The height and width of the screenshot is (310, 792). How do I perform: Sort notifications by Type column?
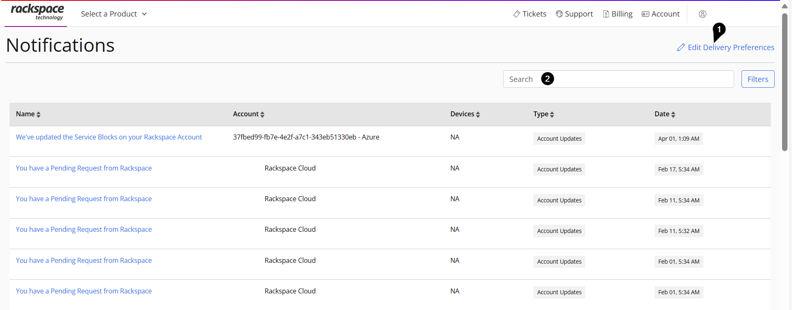coord(544,114)
